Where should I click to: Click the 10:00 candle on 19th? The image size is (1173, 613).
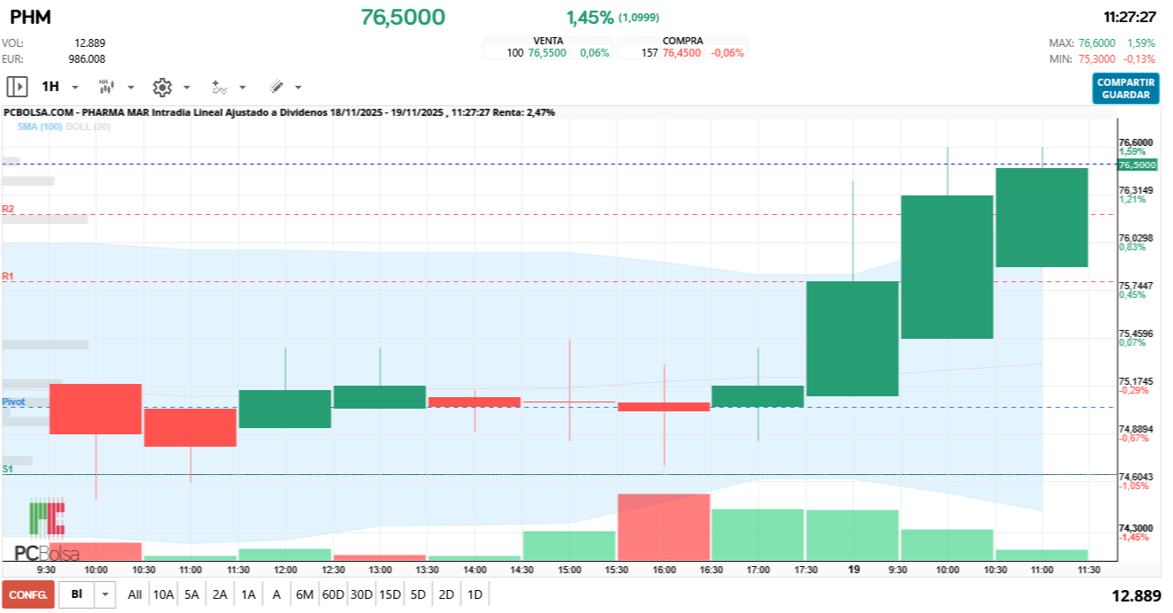(x=946, y=266)
